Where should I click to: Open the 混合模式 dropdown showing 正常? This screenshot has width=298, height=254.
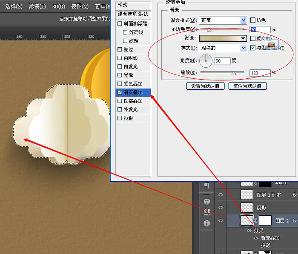click(223, 20)
